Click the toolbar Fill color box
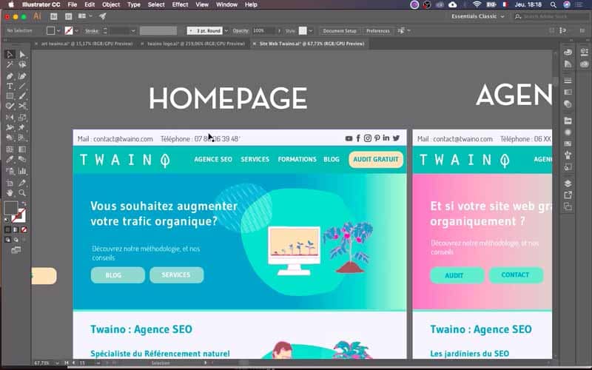Viewport: 592px width, 370px height. (11, 208)
